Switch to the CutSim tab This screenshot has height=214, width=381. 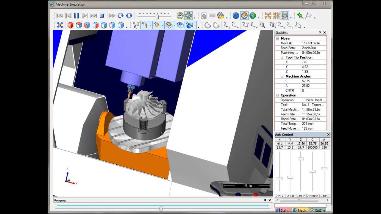pos(318,210)
